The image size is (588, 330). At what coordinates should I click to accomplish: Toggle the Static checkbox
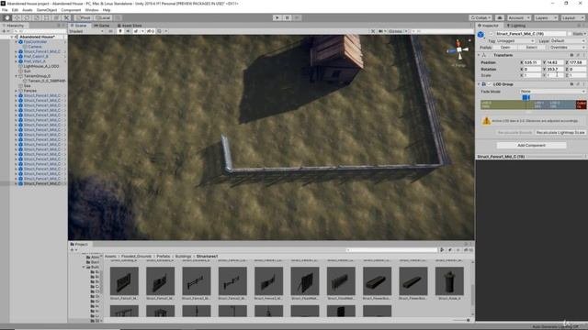click(x=570, y=34)
